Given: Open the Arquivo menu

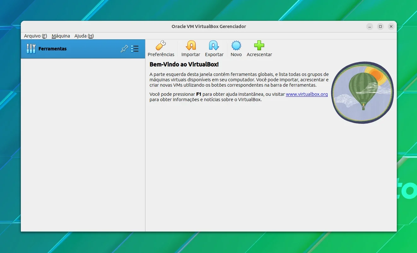Looking at the screenshot, I should [x=35, y=36].
